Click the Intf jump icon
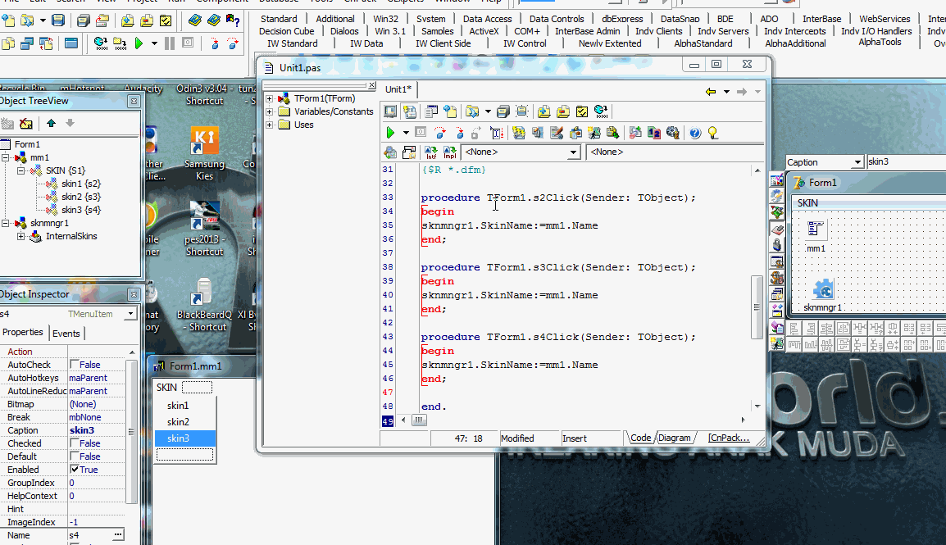Screen dimensions: 946x545 point(431,152)
